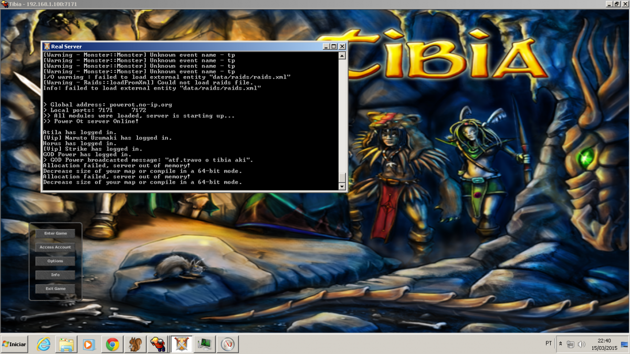This screenshot has width=630, height=354.
Task: Click "Global address: powerot.no-ip.org" line
Action: 108,104
